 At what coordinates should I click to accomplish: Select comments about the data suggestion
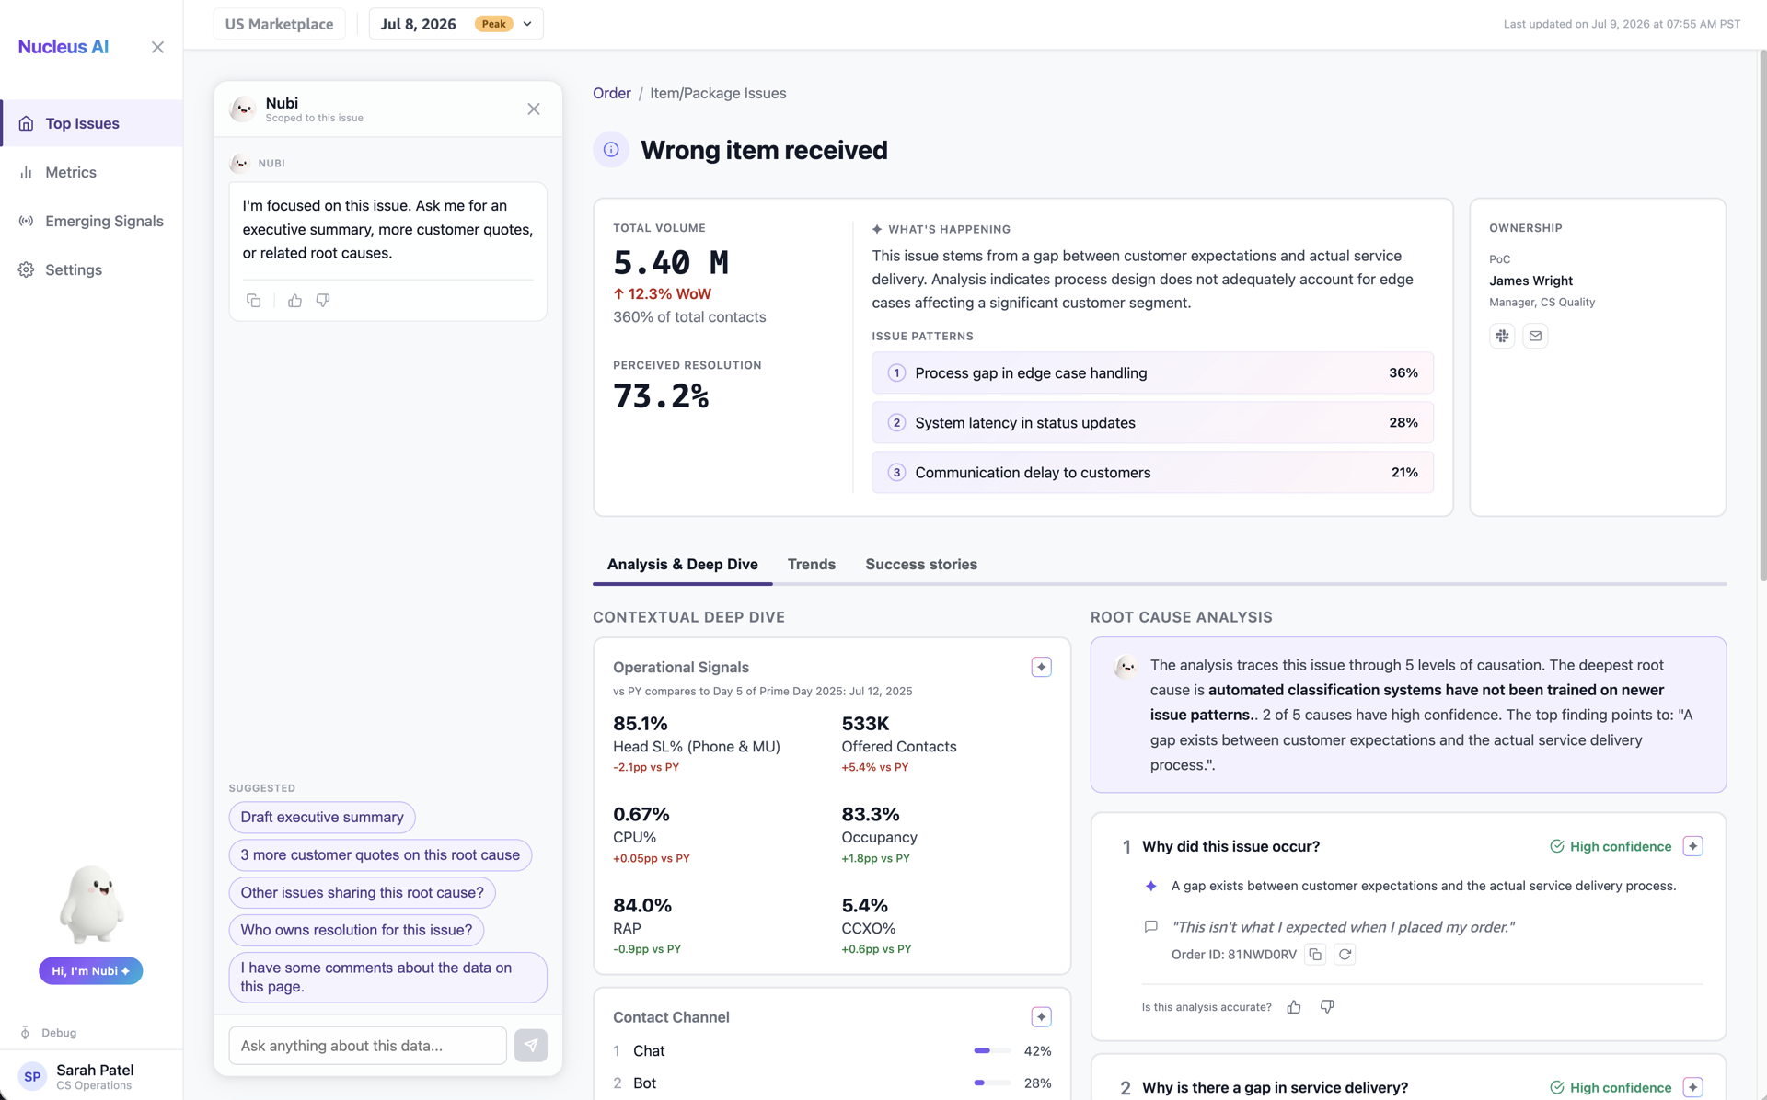click(x=387, y=977)
